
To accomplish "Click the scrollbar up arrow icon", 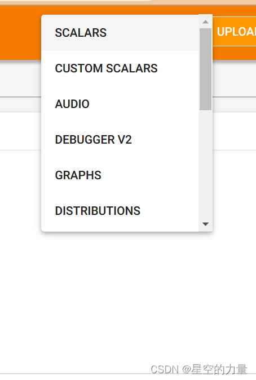I will tap(205, 22).
